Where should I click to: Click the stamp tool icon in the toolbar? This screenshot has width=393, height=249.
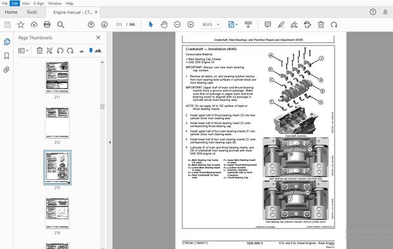(x=307, y=25)
